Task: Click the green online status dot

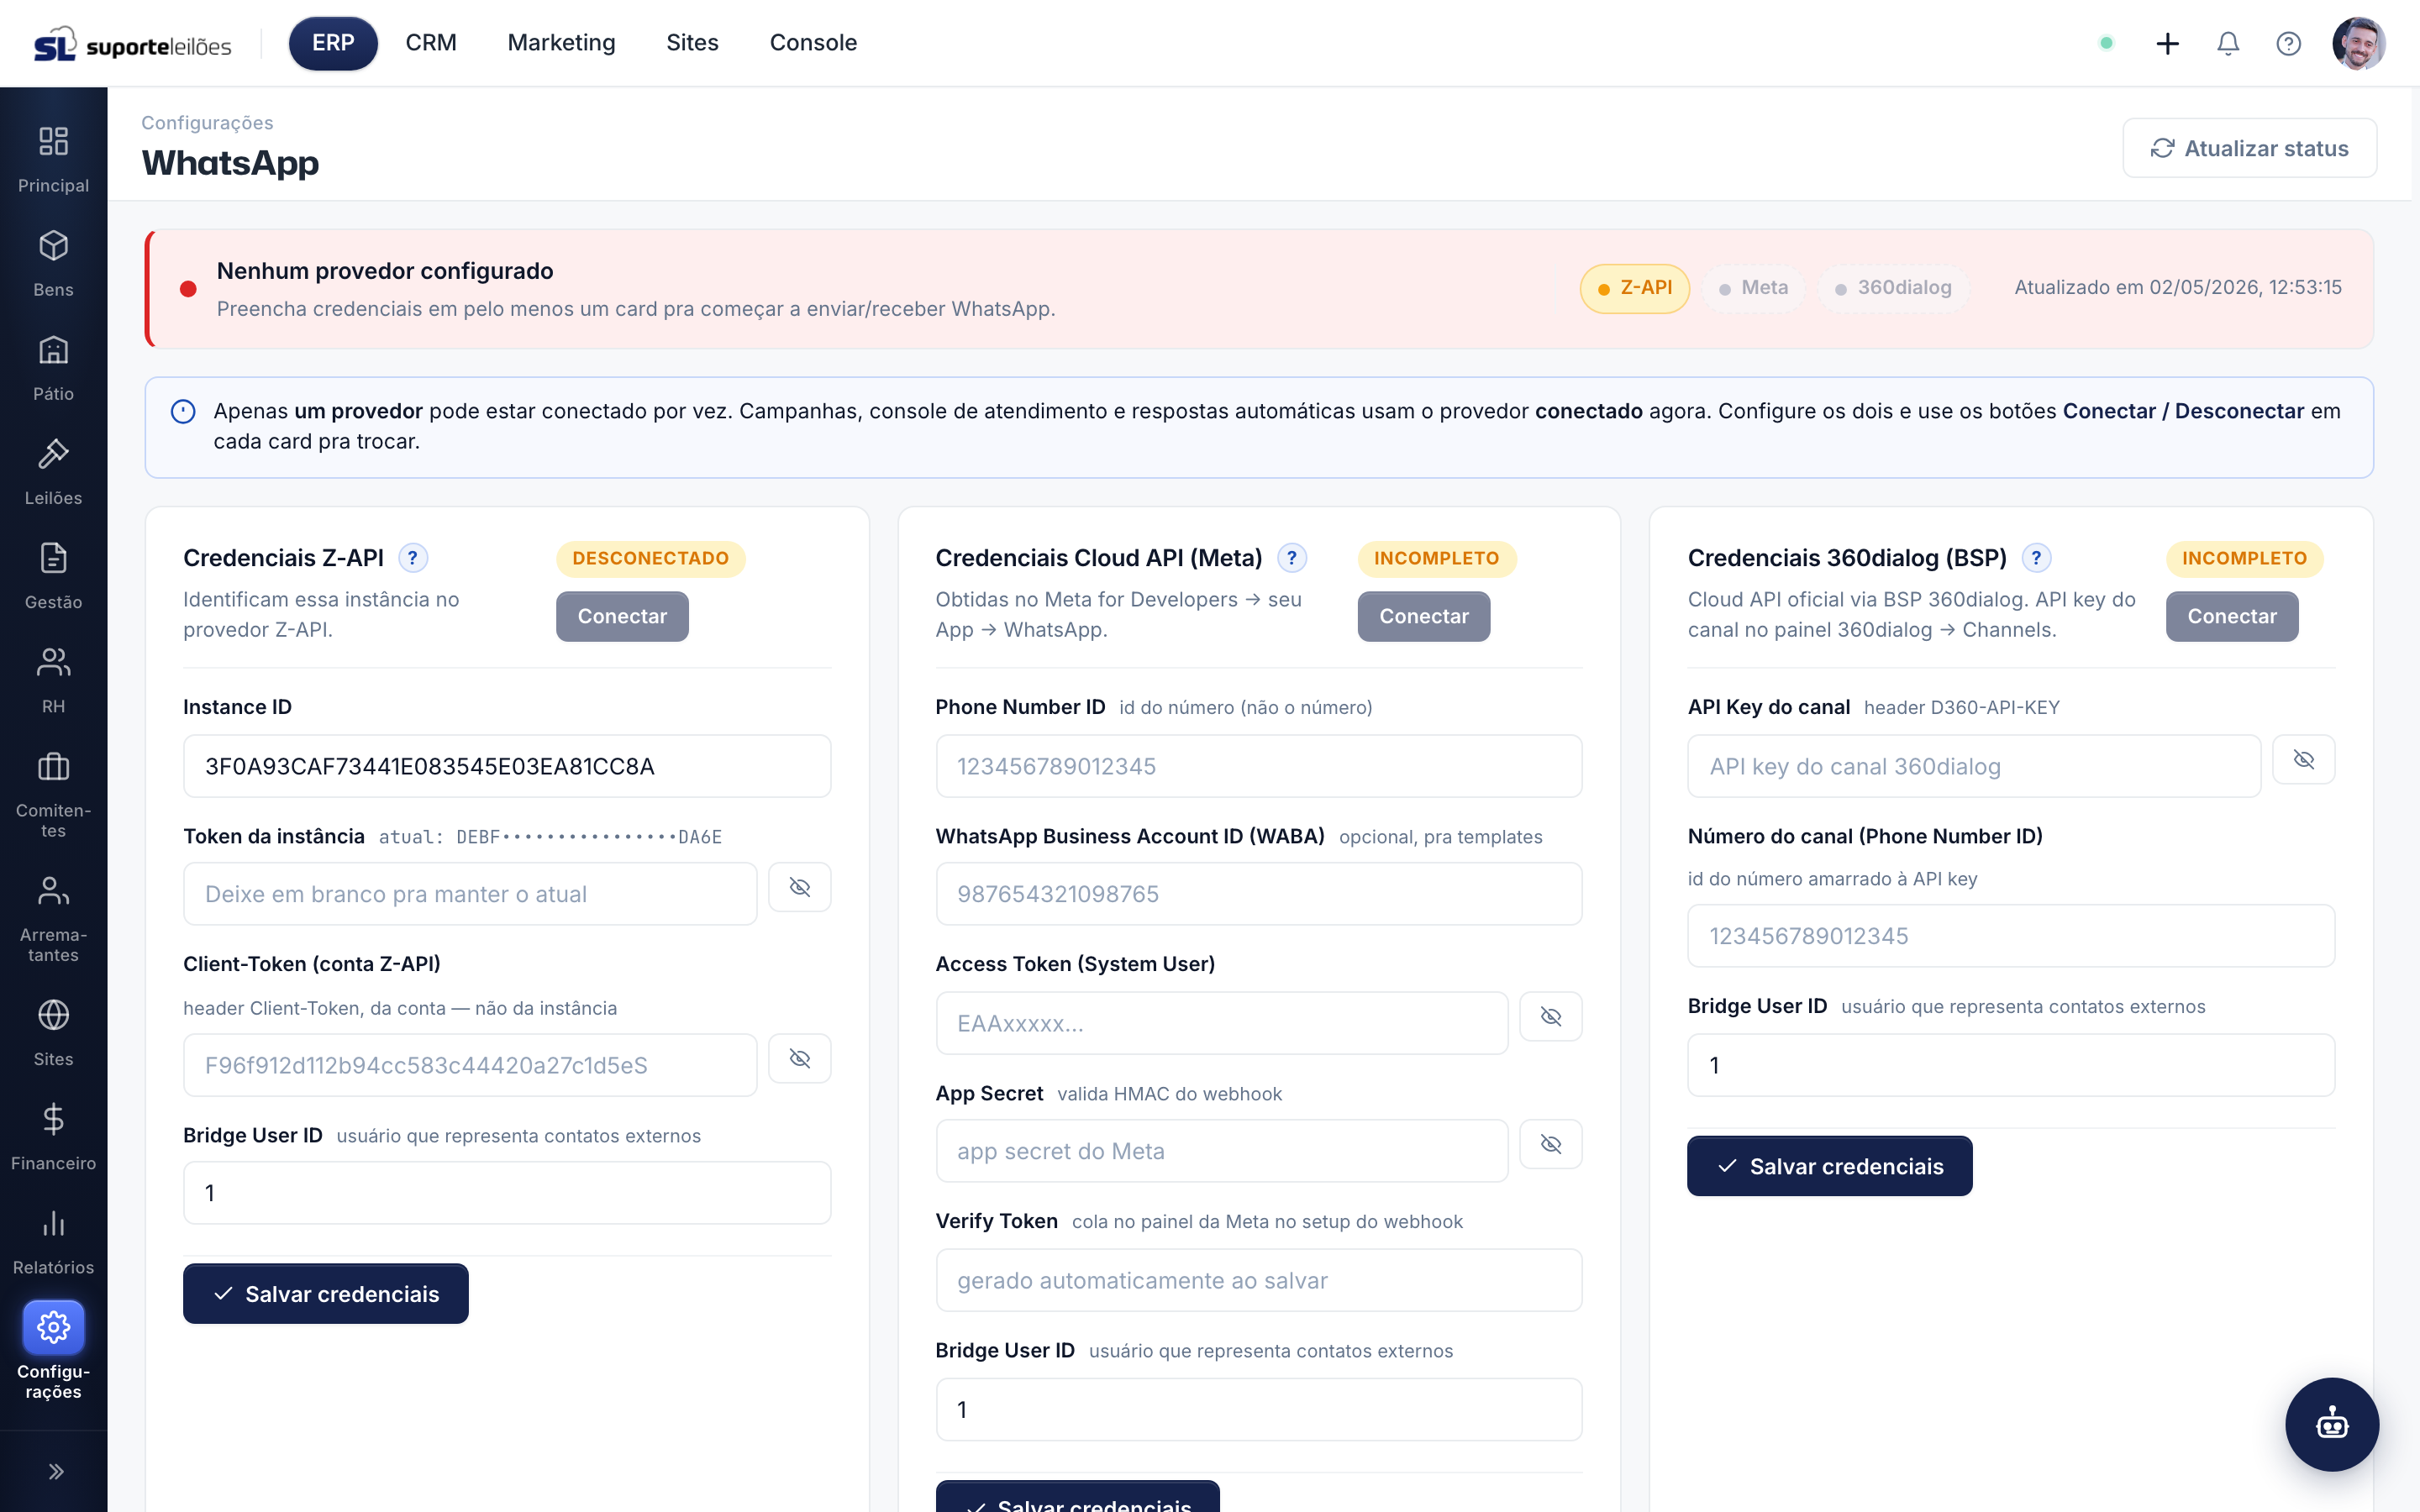Action: [2107, 43]
